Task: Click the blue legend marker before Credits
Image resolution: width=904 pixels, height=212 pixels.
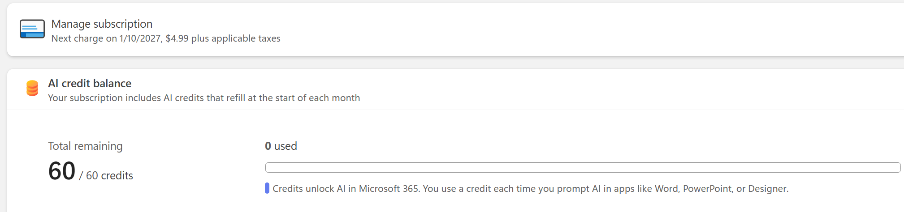Action: 267,188
